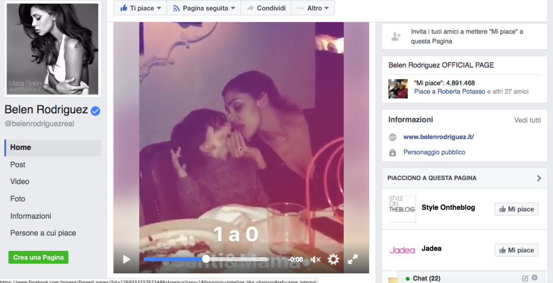The image size is (553, 283).
Task: Open the Informazioni section
Action: (x=30, y=216)
